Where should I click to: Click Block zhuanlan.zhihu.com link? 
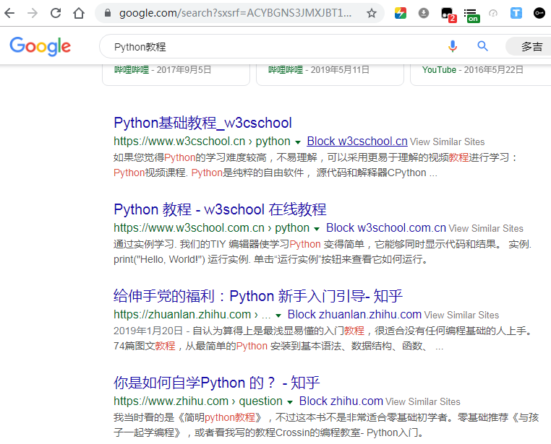[354, 315]
